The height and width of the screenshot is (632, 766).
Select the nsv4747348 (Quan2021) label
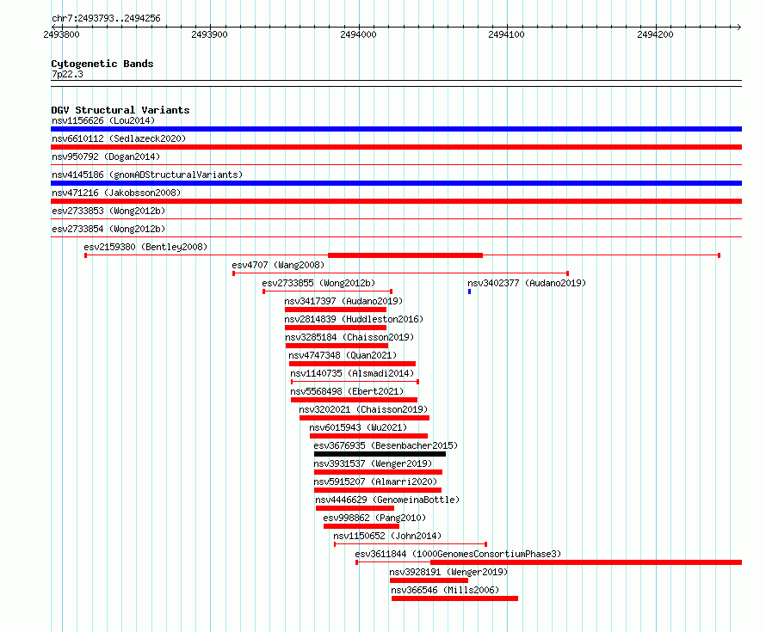pyautogui.click(x=343, y=355)
